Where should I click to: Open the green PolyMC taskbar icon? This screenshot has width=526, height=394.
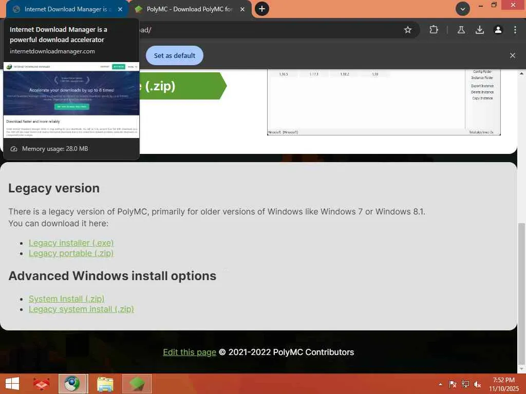tap(137, 384)
